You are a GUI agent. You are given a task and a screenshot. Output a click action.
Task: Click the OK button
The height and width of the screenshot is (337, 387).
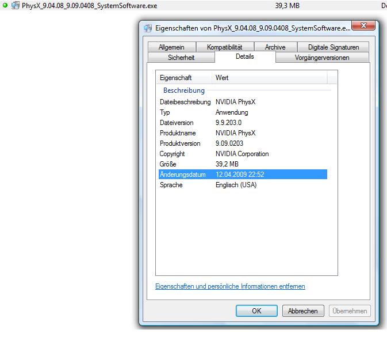[256, 311]
